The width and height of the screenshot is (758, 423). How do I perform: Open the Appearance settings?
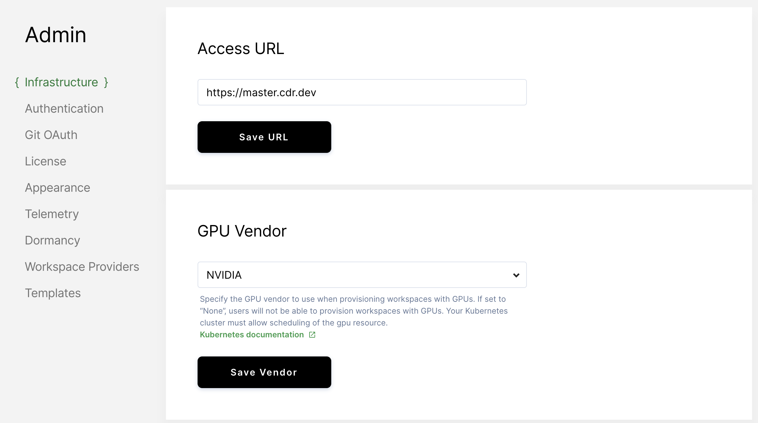(58, 188)
